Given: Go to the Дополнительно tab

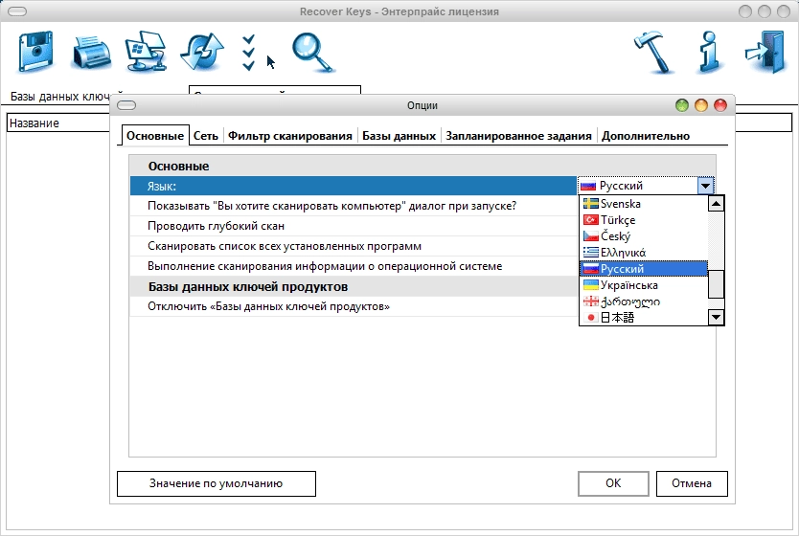Looking at the screenshot, I should click(646, 136).
